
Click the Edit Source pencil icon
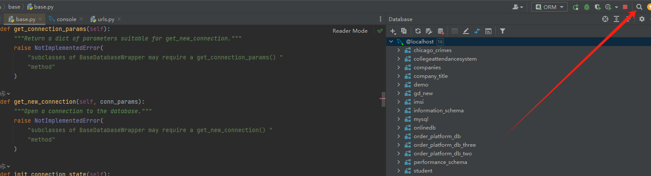click(x=466, y=31)
